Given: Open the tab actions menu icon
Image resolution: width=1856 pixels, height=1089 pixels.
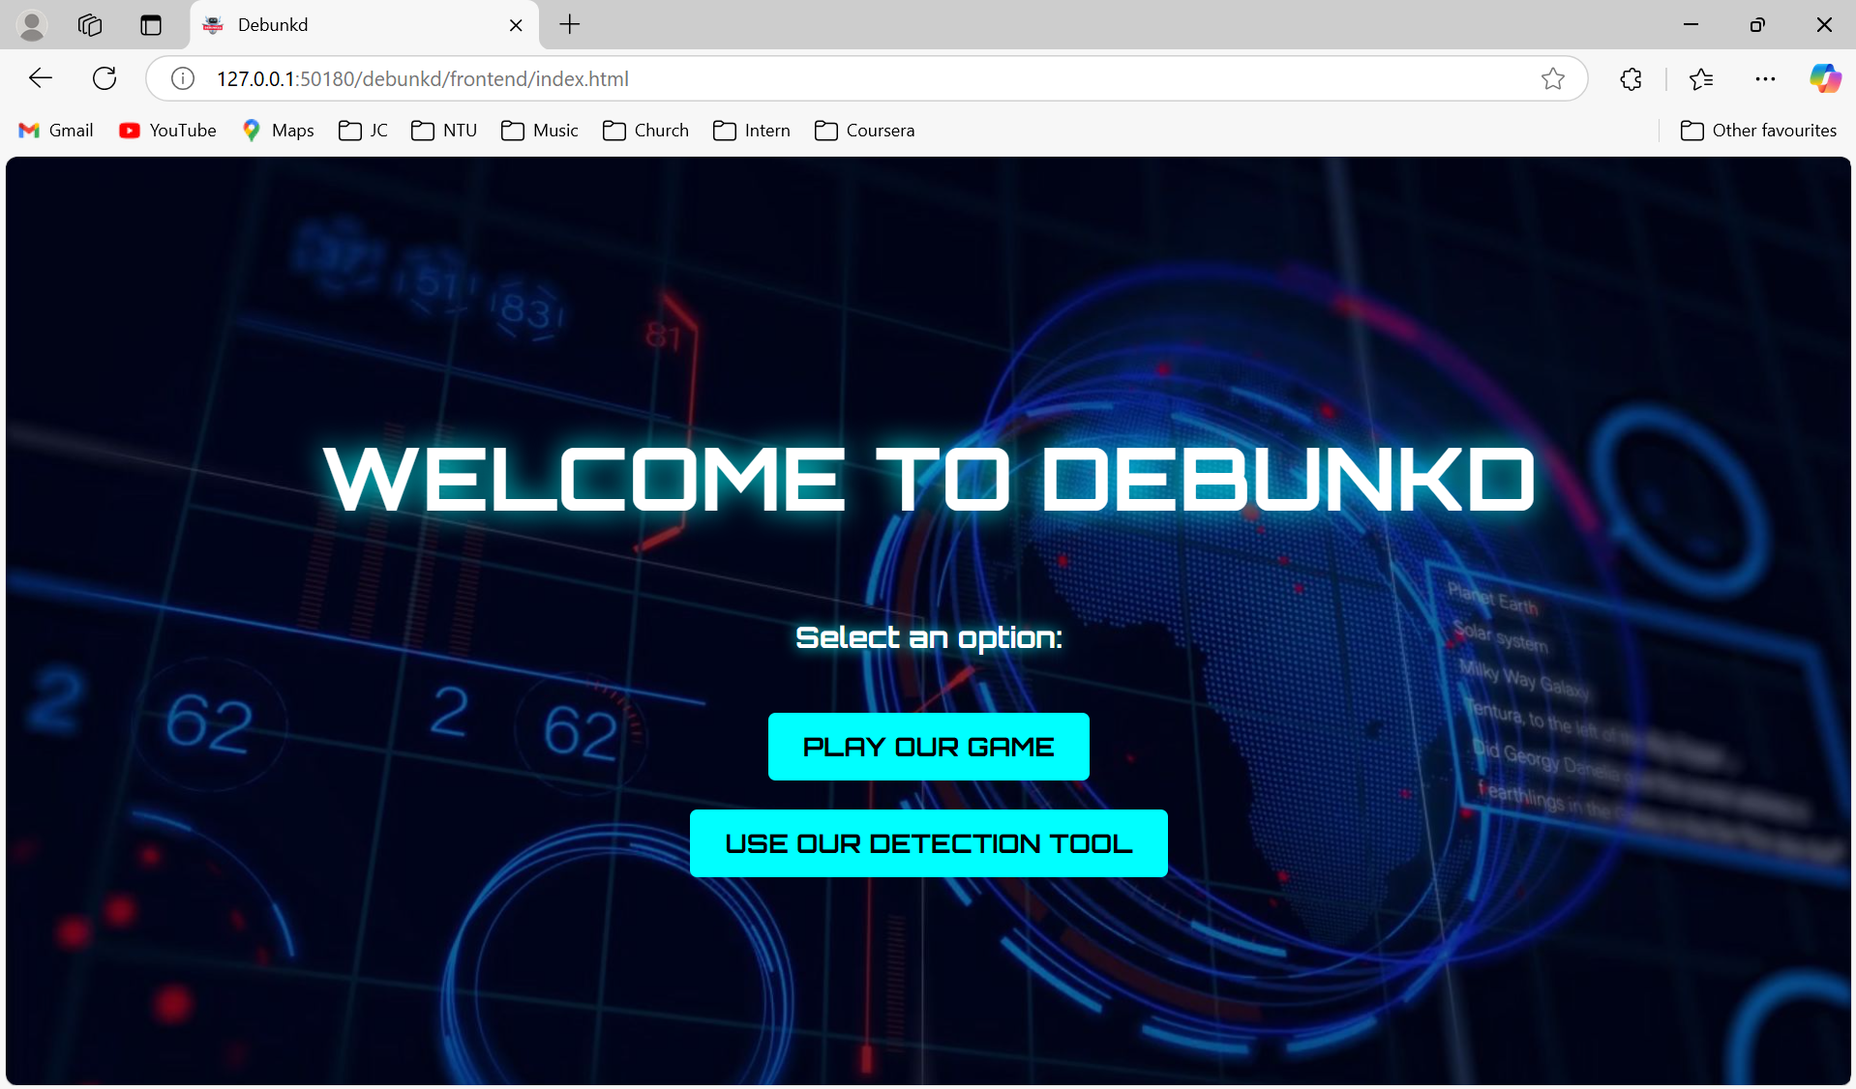Looking at the screenshot, I should [151, 25].
